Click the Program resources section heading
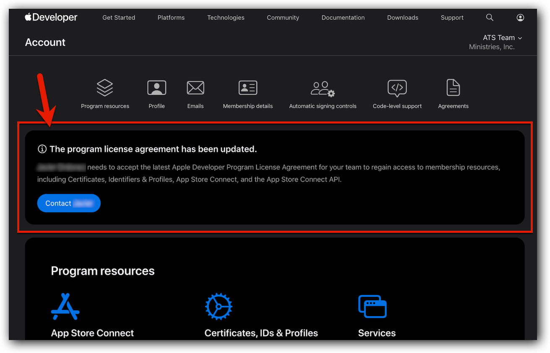 tap(103, 271)
